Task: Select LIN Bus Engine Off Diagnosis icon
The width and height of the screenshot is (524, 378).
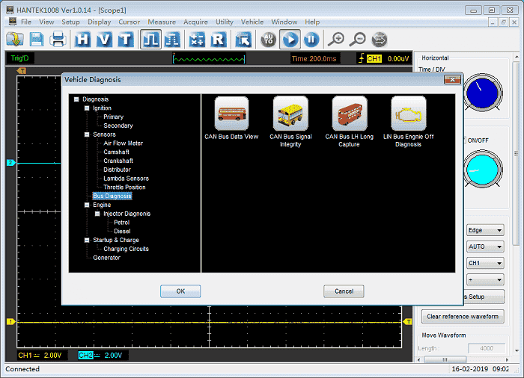Action: tap(409, 114)
